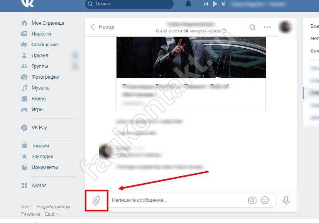The width and height of the screenshot is (319, 223).
Task: Click star icon beside Закладки
Action: [24, 156]
